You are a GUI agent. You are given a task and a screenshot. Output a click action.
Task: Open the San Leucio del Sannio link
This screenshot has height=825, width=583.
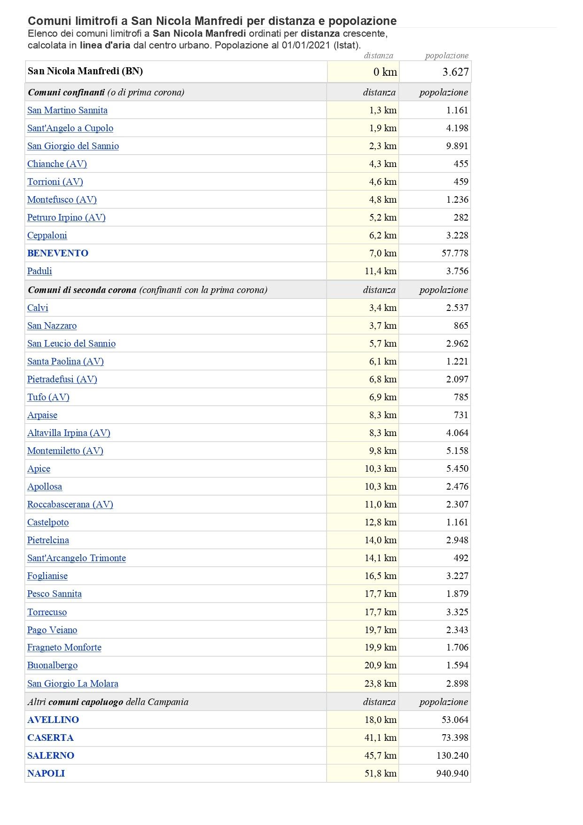pos(71,343)
